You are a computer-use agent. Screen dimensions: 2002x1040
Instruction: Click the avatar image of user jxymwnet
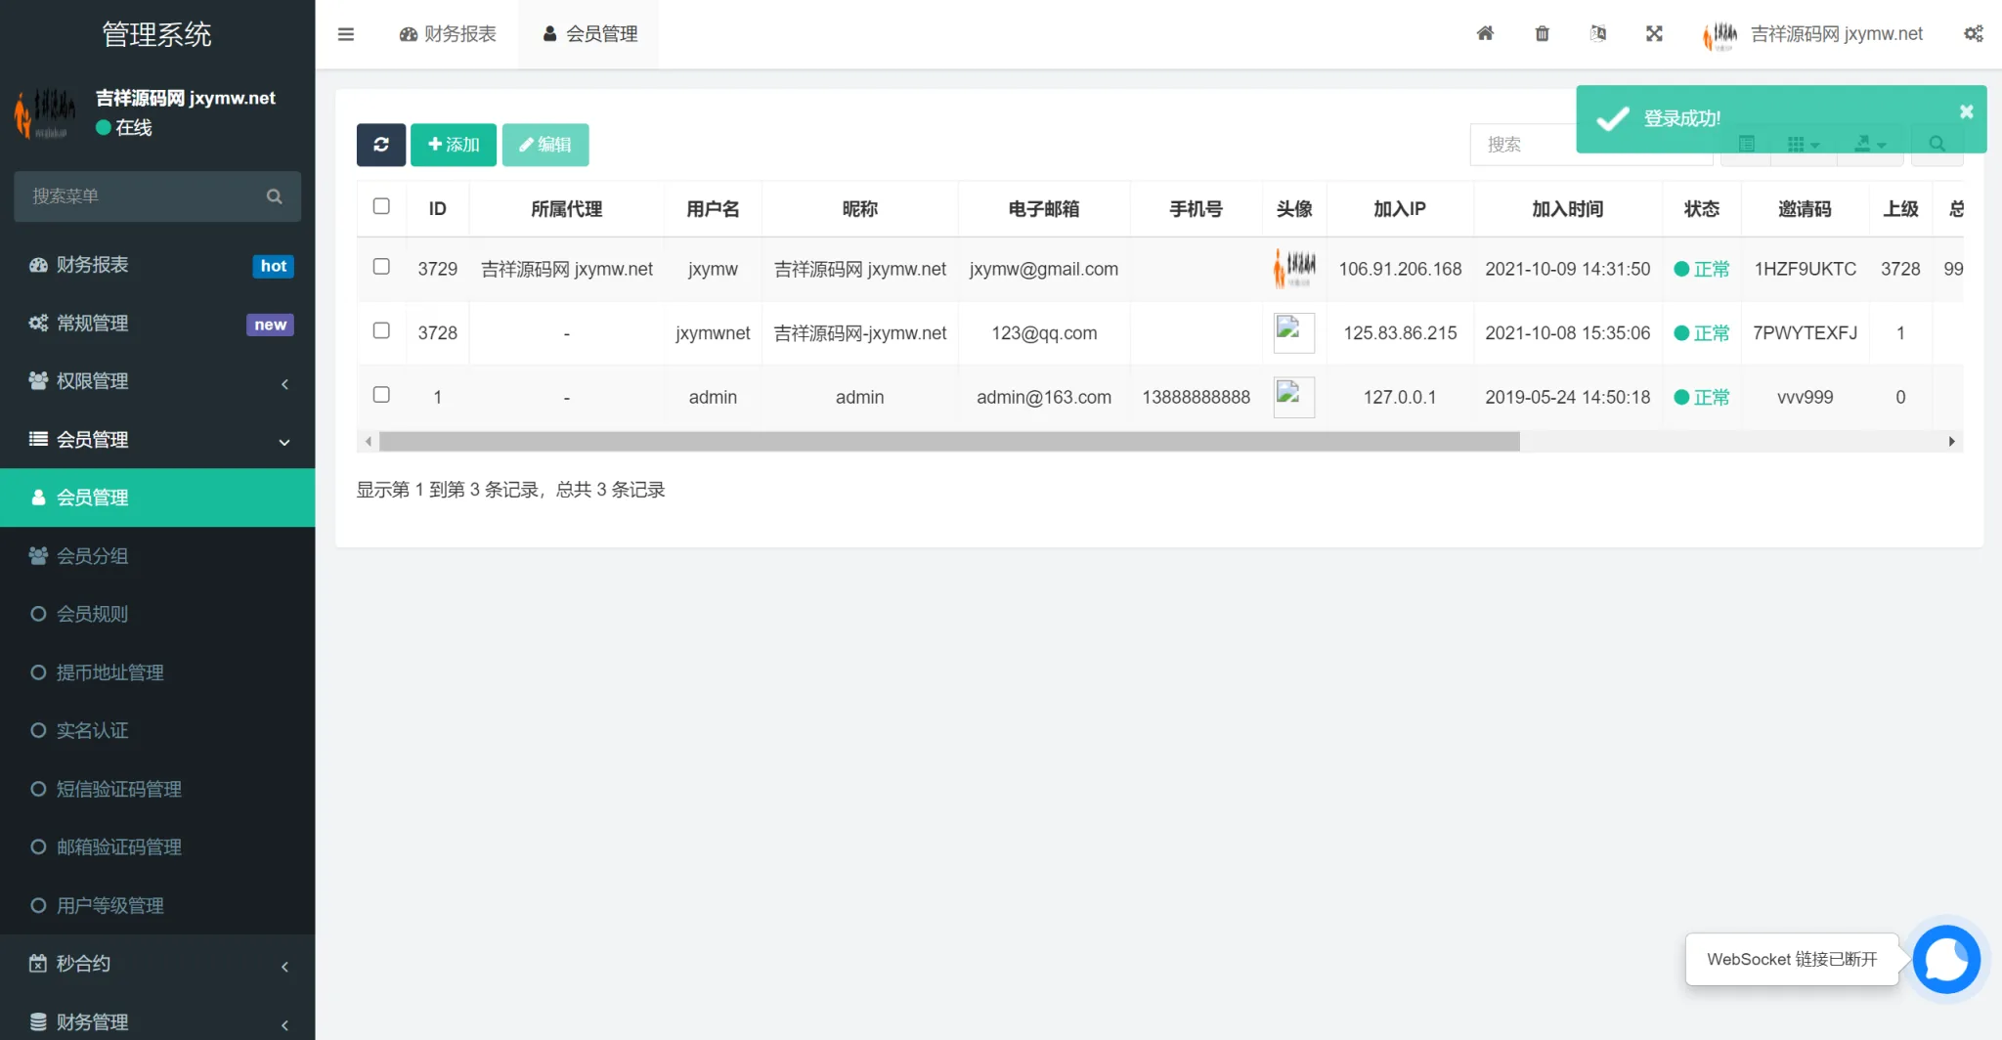pyautogui.click(x=1293, y=332)
